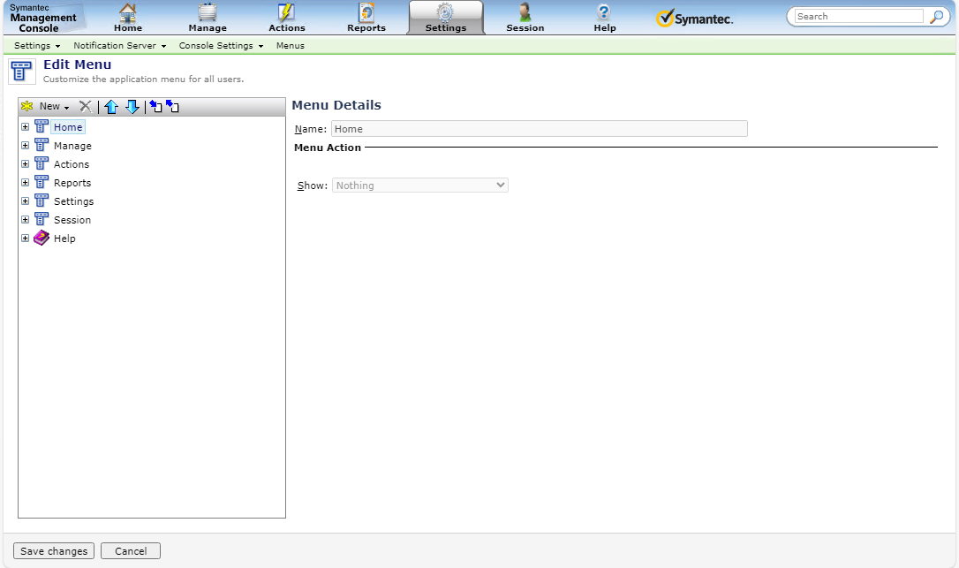Expand the Help tree node
This screenshot has width=959, height=568.
click(x=25, y=239)
